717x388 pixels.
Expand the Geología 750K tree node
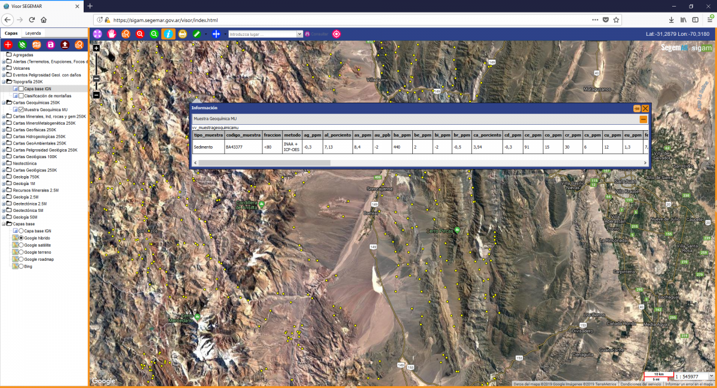(4, 177)
